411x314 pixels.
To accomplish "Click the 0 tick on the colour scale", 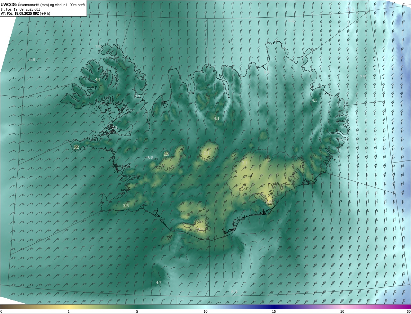I will (x=1, y=312).
